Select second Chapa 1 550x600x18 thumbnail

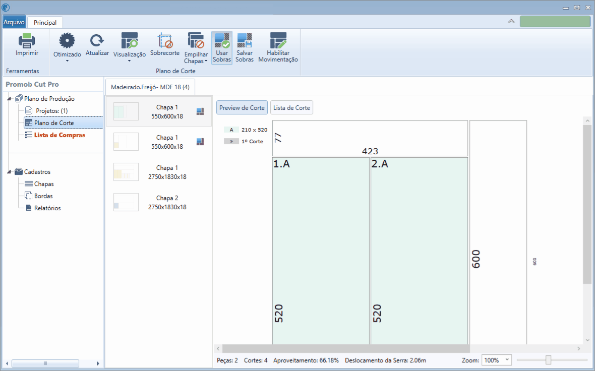click(126, 142)
